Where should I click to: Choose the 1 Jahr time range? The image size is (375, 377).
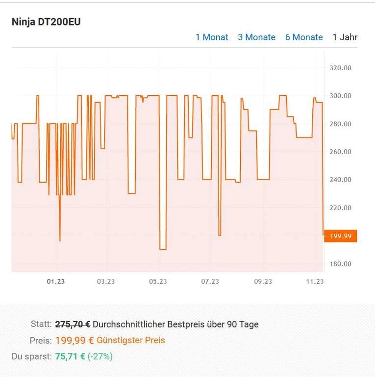tap(345, 37)
